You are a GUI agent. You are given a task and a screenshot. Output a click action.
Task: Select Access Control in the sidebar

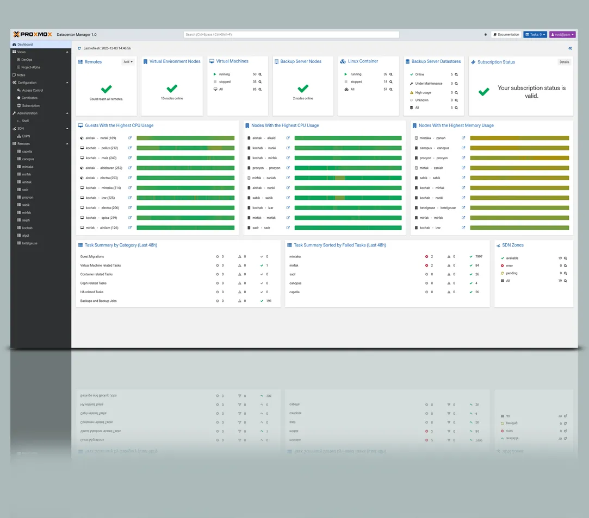click(32, 91)
